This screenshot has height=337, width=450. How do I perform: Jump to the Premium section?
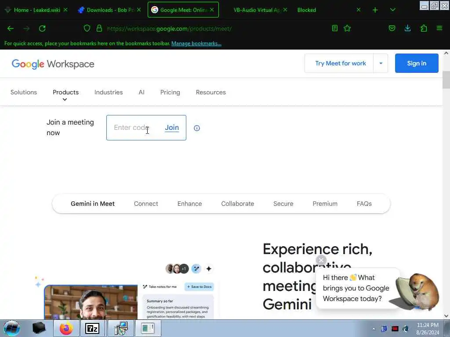[325, 204]
